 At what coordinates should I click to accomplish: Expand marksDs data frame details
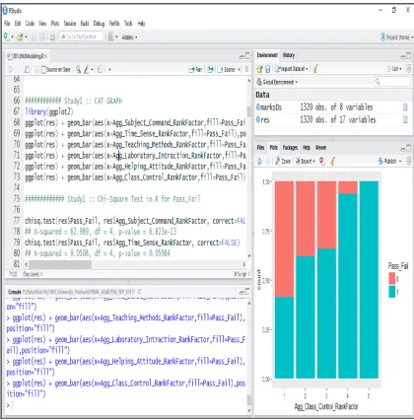[258, 107]
